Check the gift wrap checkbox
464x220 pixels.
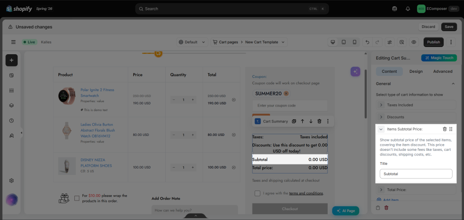(x=77, y=198)
